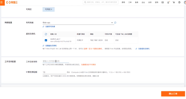Screen dimensions: 186x99
Task: Click the orange 选择 1 至 5 个虚拟交换机 text
Action: coord(93,49)
